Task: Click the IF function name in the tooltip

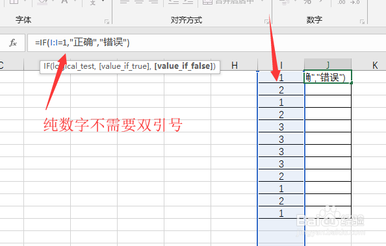Action: [x=47, y=66]
